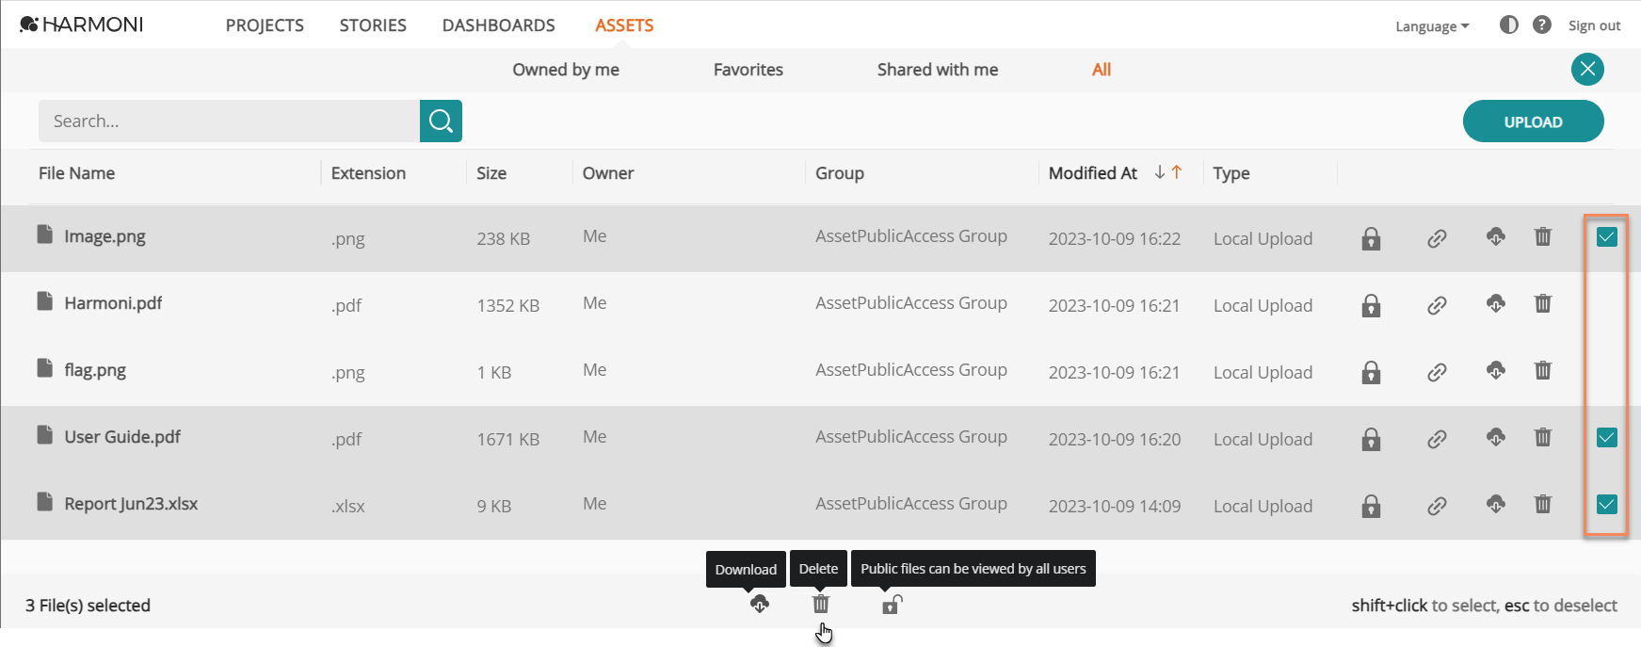The image size is (1641, 647).
Task: Switch to the Favorites tab
Action: pyautogui.click(x=748, y=70)
